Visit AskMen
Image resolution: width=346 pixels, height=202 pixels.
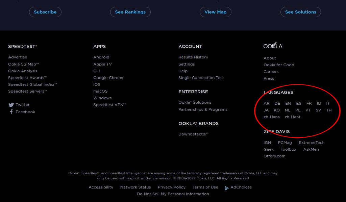(x=311, y=150)
